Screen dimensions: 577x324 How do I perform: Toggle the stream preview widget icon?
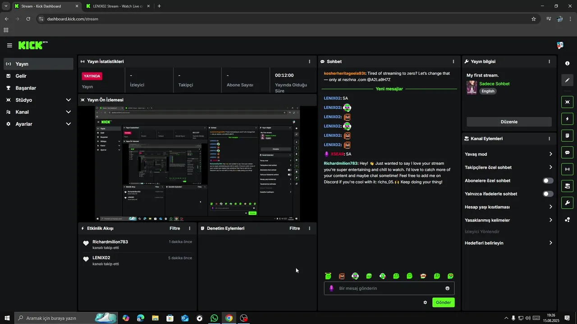pyautogui.click(x=567, y=102)
